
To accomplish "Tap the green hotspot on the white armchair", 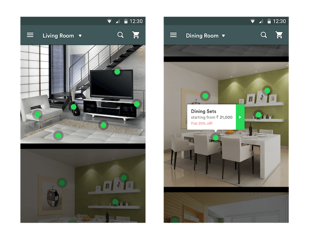I will tap(37, 115).
